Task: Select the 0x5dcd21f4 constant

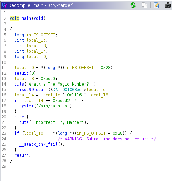Action: (65, 101)
